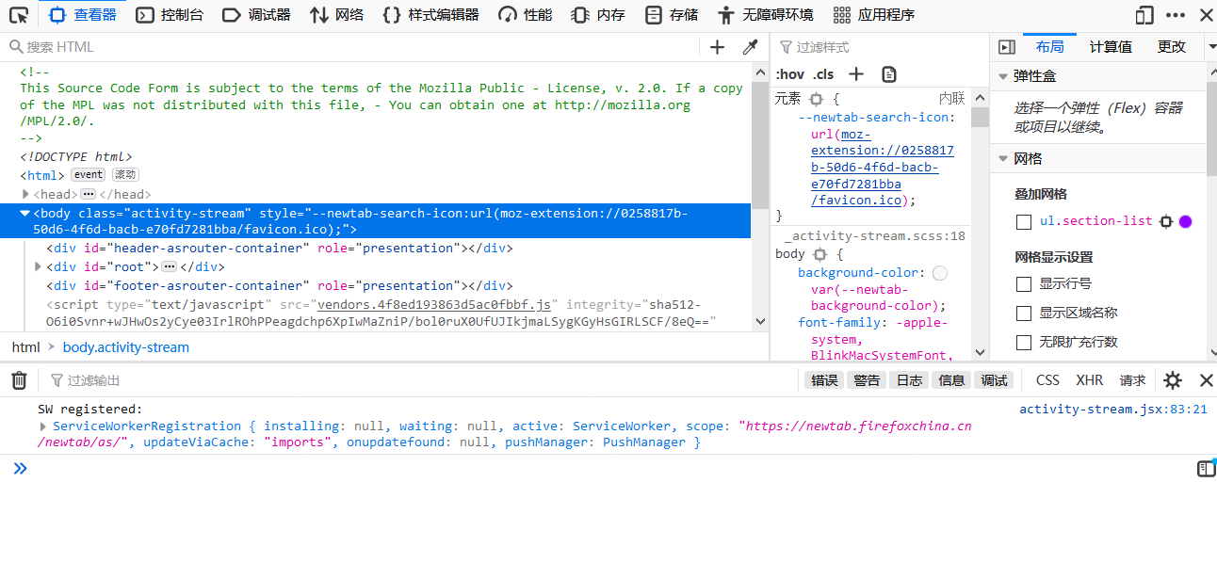Expand the ServiceWorkerRegistration object

point(43,426)
